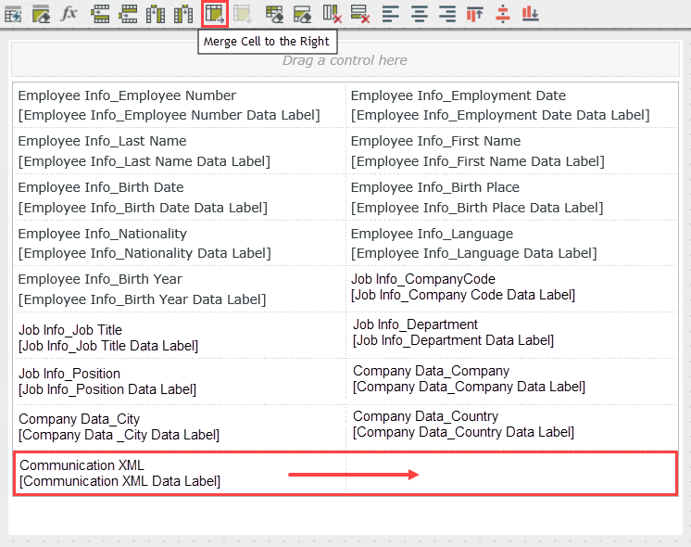Click the delete row icon
Image resolution: width=691 pixels, height=547 pixels.
[x=360, y=14]
